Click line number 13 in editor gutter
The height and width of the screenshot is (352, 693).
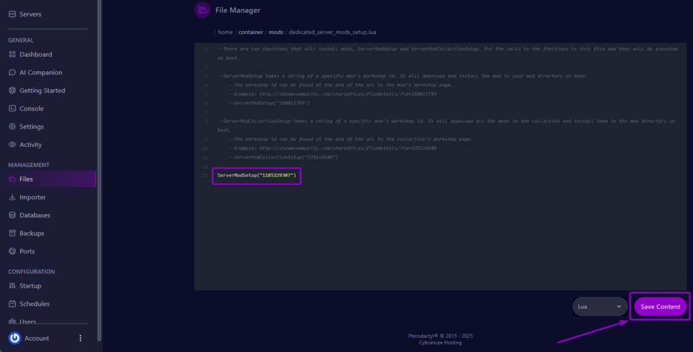coord(204,175)
